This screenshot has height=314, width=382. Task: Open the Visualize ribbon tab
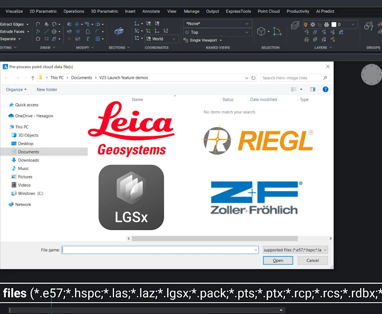click(14, 11)
